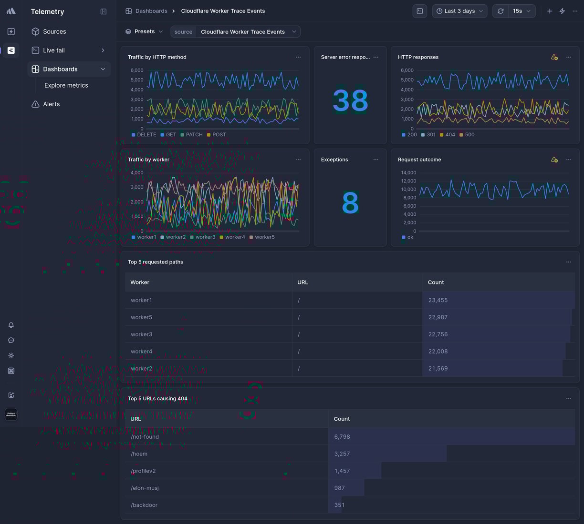Open Traffic by HTTP method chart options
This screenshot has width=584, height=524.
point(298,57)
